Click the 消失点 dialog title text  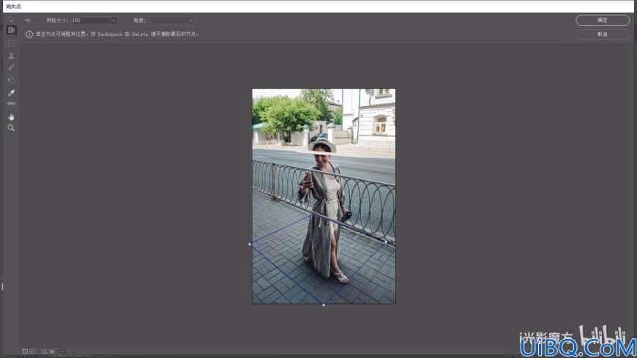pos(13,7)
